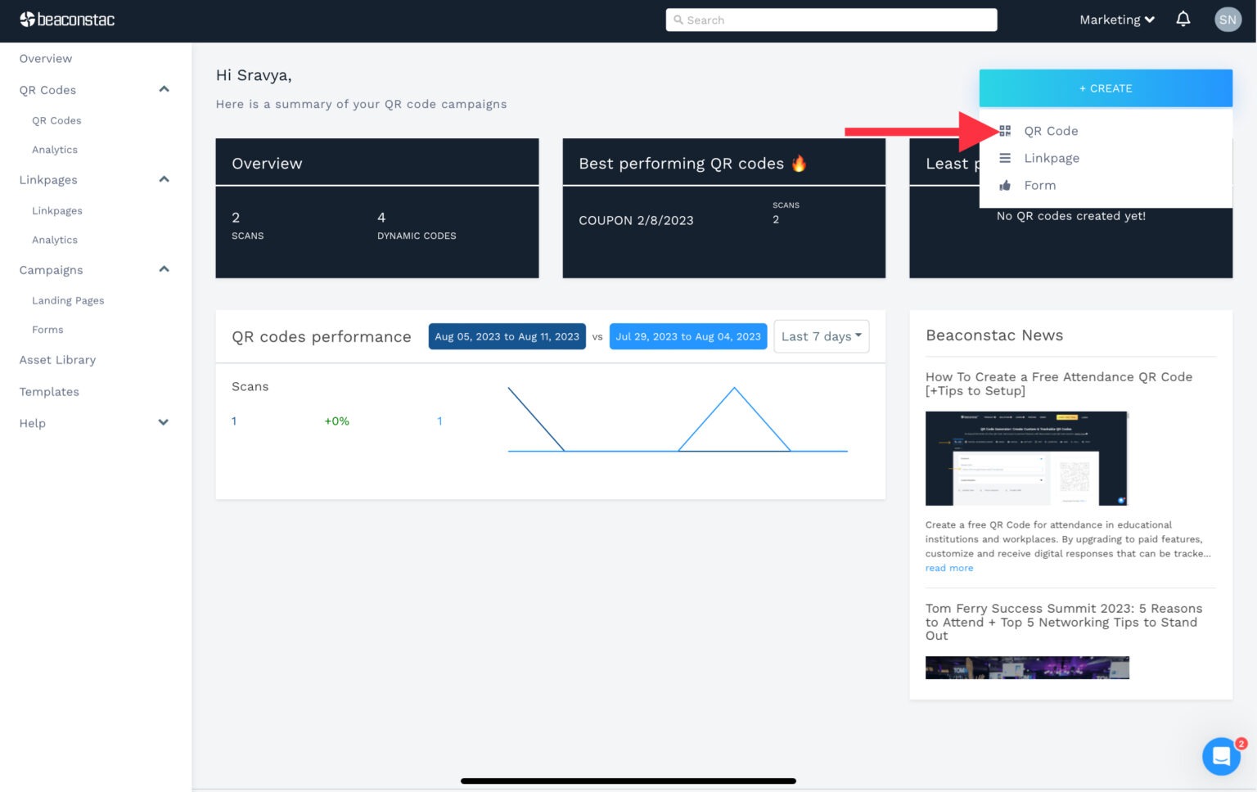Click the QR Code grid icon
The image size is (1257, 792).
[1005, 131]
